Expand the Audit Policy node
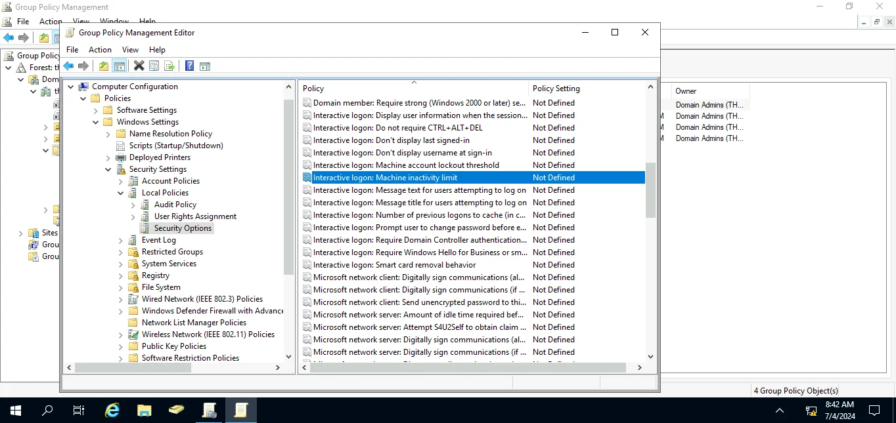Viewport: 896px width, 423px height. click(x=133, y=205)
